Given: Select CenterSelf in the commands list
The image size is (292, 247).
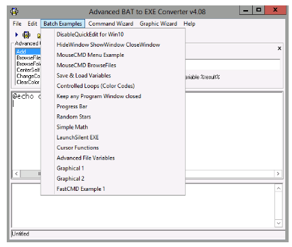Looking at the screenshot, I should 28,70.
